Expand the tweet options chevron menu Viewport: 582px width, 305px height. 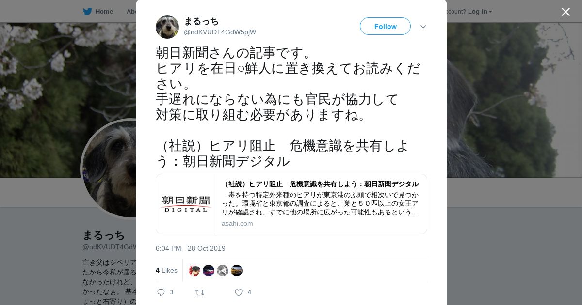pos(423,27)
